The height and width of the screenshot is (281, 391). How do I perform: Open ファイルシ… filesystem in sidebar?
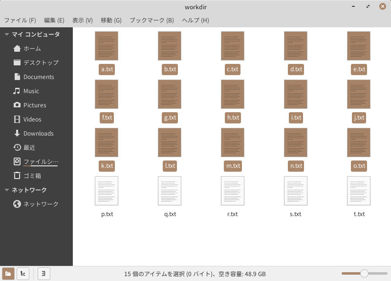36,162
